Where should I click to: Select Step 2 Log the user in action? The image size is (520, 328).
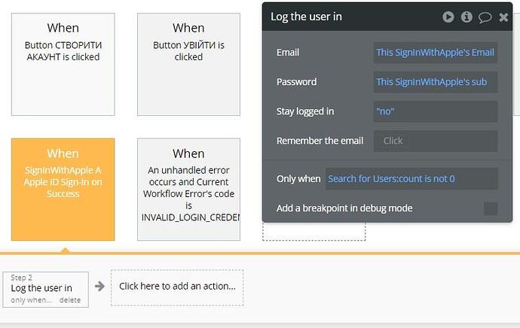pyautogui.click(x=46, y=290)
